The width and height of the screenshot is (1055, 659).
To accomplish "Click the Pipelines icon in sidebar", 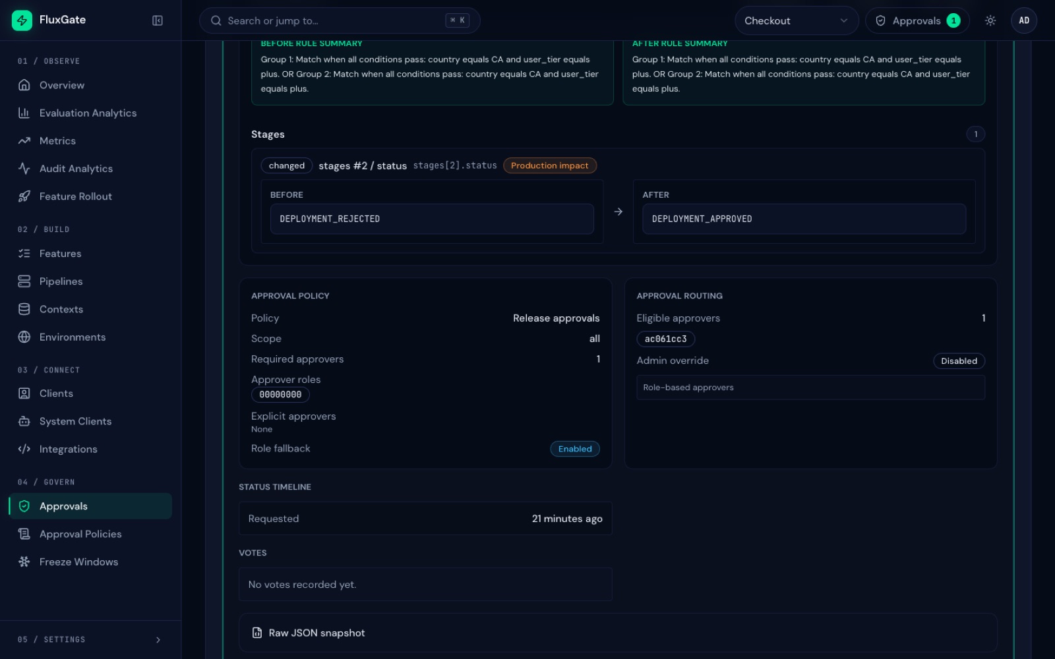I will tap(24, 281).
